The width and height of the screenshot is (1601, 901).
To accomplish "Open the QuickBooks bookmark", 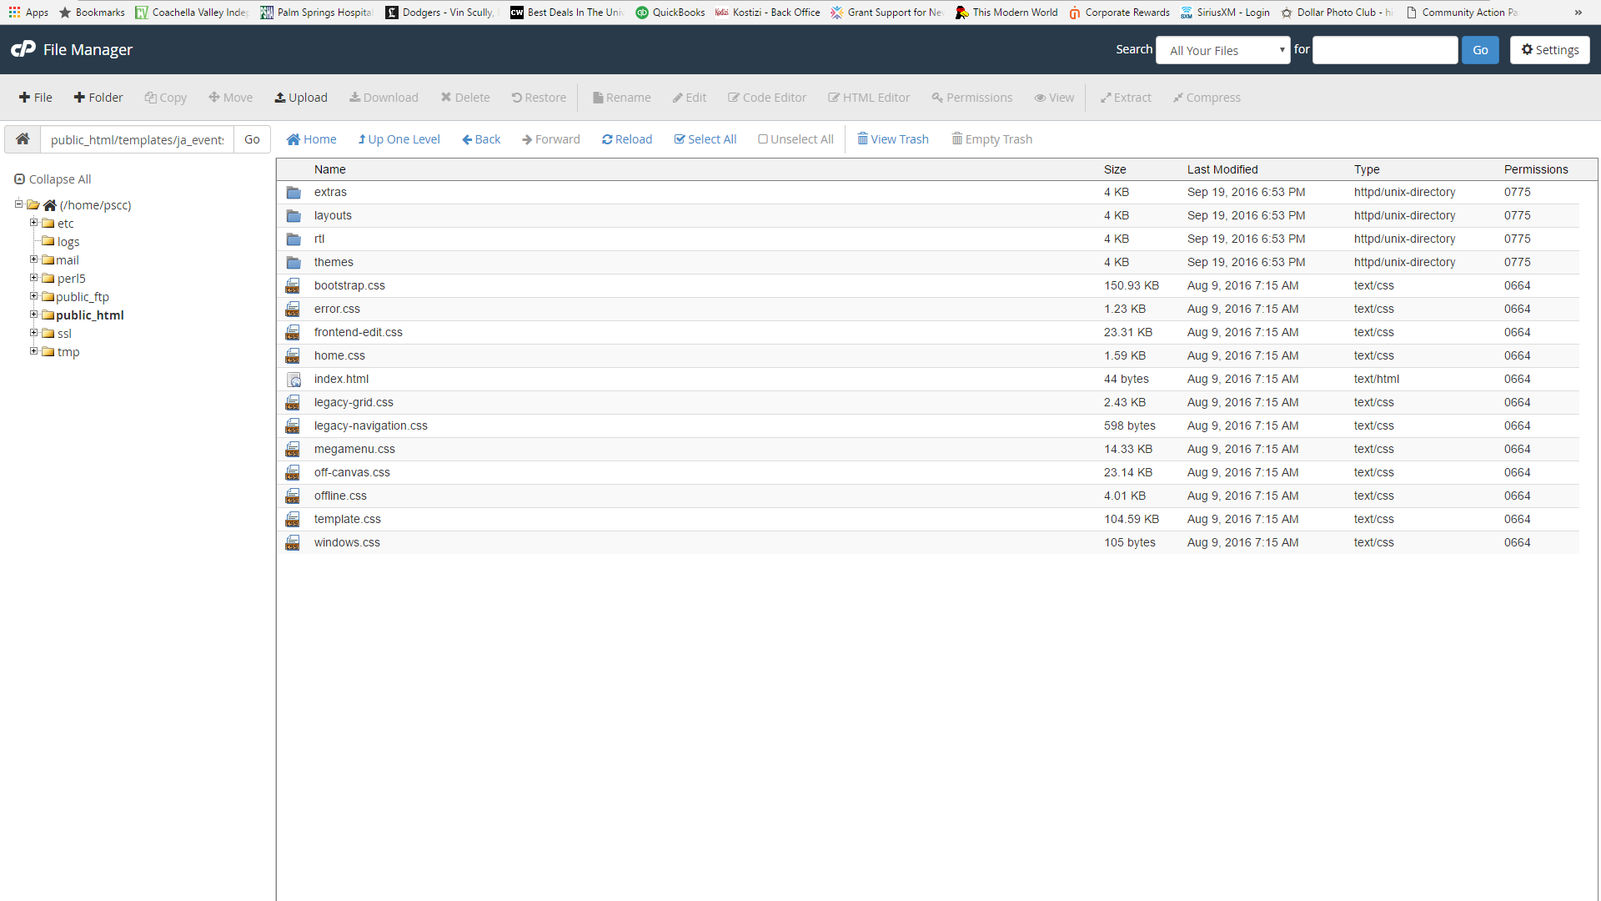I will (x=670, y=12).
